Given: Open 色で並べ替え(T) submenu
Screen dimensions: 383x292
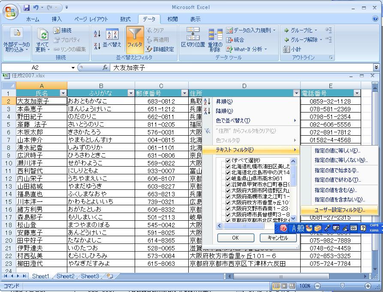Looking at the screenshot, I should pos(251,121).
